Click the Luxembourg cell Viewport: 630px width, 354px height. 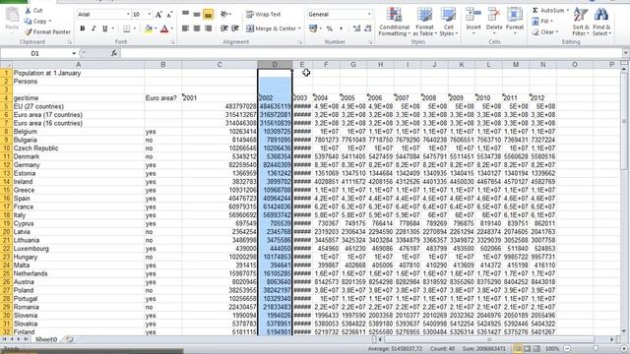79,249
